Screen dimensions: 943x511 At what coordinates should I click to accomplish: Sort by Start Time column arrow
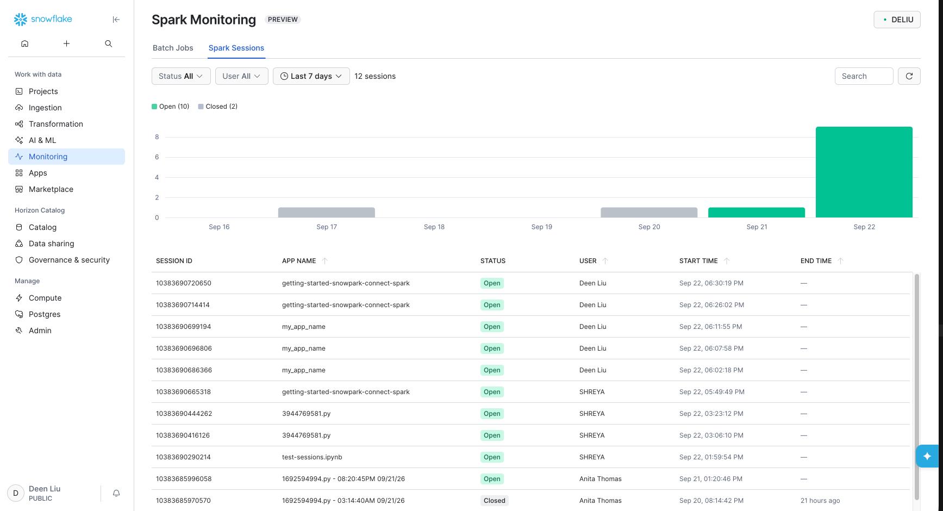pyautogui.click(x=727, y=261)
